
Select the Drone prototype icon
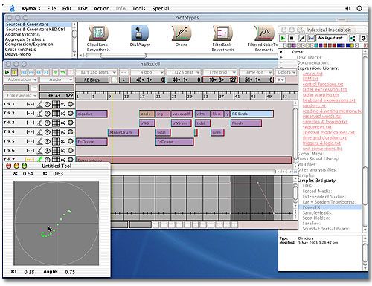click(x=182, y=33)
